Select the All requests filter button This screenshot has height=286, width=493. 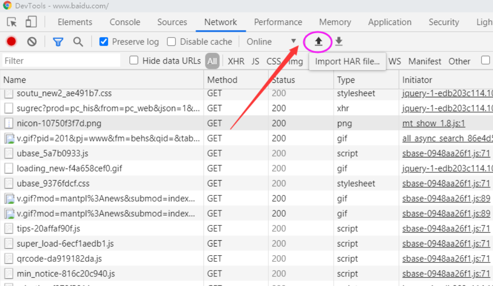212,61
